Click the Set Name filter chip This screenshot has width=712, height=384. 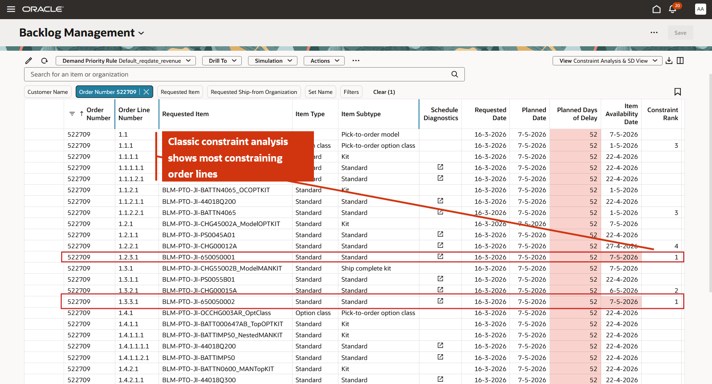(320, 92)
